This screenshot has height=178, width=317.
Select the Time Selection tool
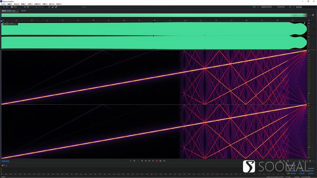click(43, 7)
